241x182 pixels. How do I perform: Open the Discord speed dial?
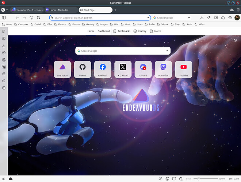pos(143,70)
